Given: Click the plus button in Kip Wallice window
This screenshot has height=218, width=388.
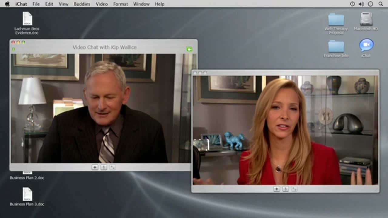Looking at the screenshot, I should pos(95,167).
